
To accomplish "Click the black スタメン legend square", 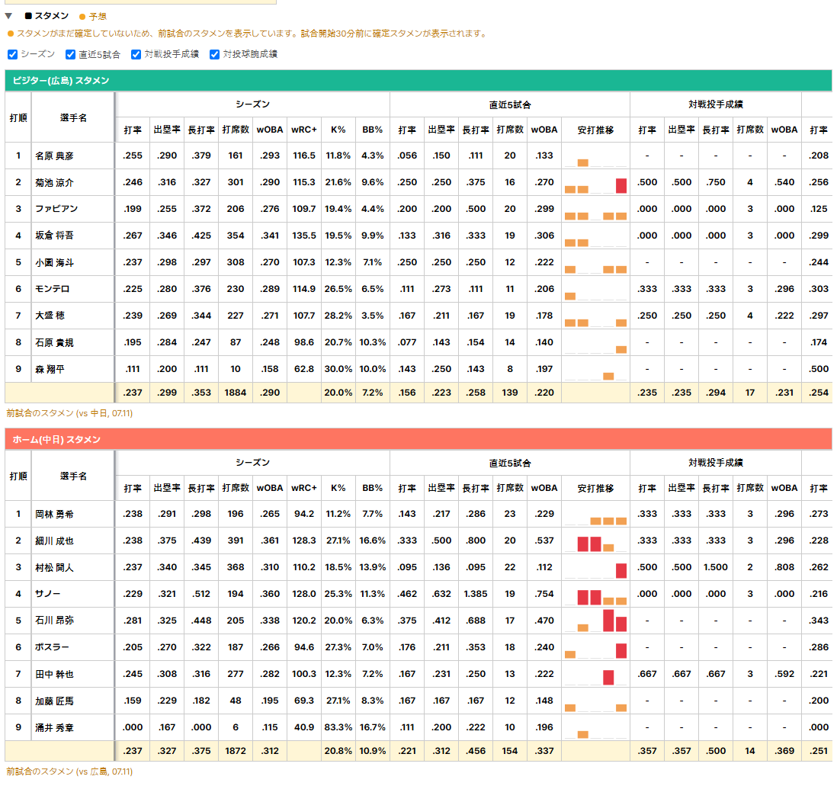I will 28,16.
